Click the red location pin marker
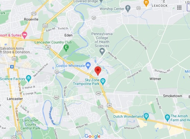The height and width of the screenshot is (139, 190). [x=98, y=71]
